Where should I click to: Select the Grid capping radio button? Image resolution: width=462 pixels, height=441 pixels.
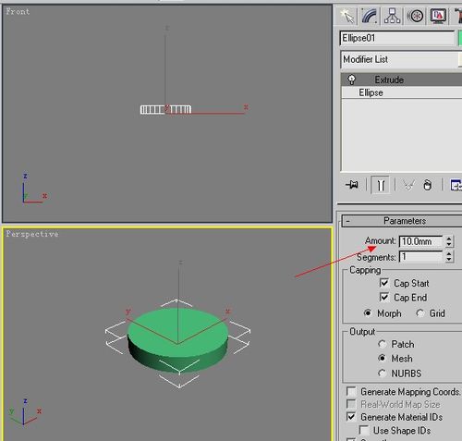pos(419,313)
